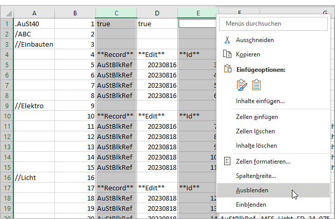Viewport: 335px width, 219px height.
Task: Click AuStBlkRef cell in row 15
Action: click(x=116, y=167)
